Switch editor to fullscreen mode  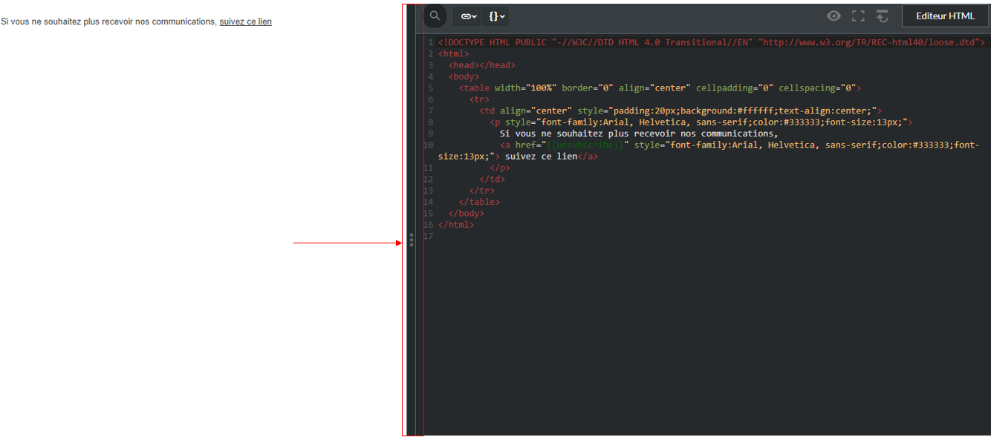[858, 16]
